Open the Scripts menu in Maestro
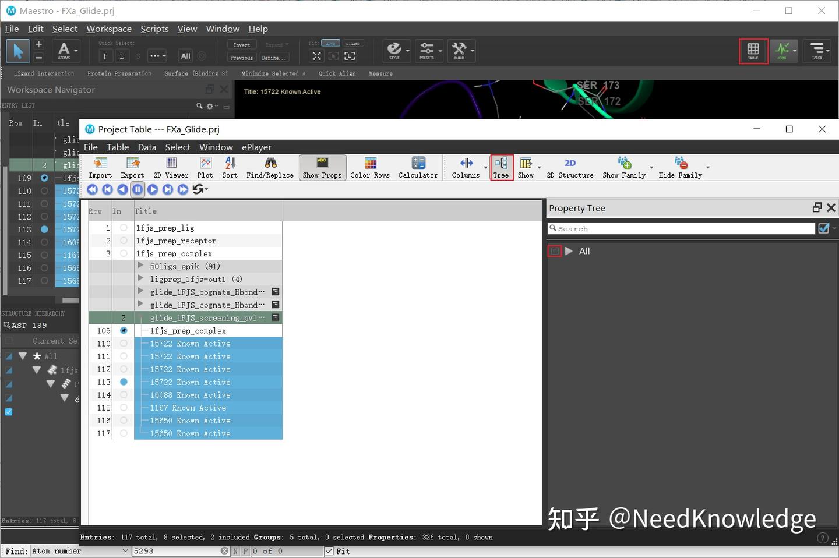Image resolution: width=839 pixels, height=558 pixels. tap(154, 29)
